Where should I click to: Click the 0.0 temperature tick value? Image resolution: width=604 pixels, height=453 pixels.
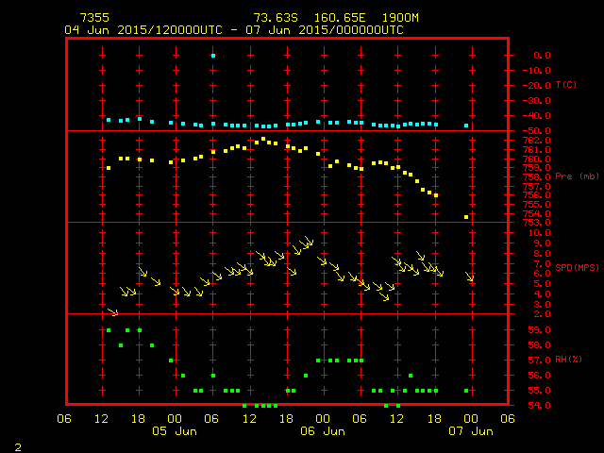[542, 56]
